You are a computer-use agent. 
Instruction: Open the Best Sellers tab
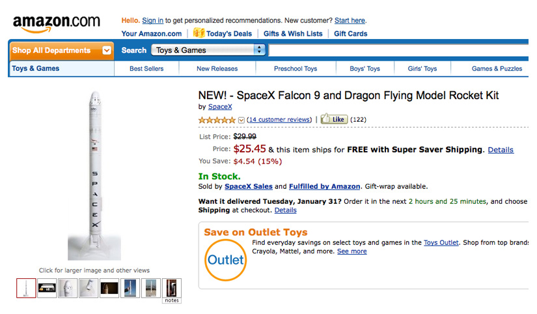click(146, 68)
